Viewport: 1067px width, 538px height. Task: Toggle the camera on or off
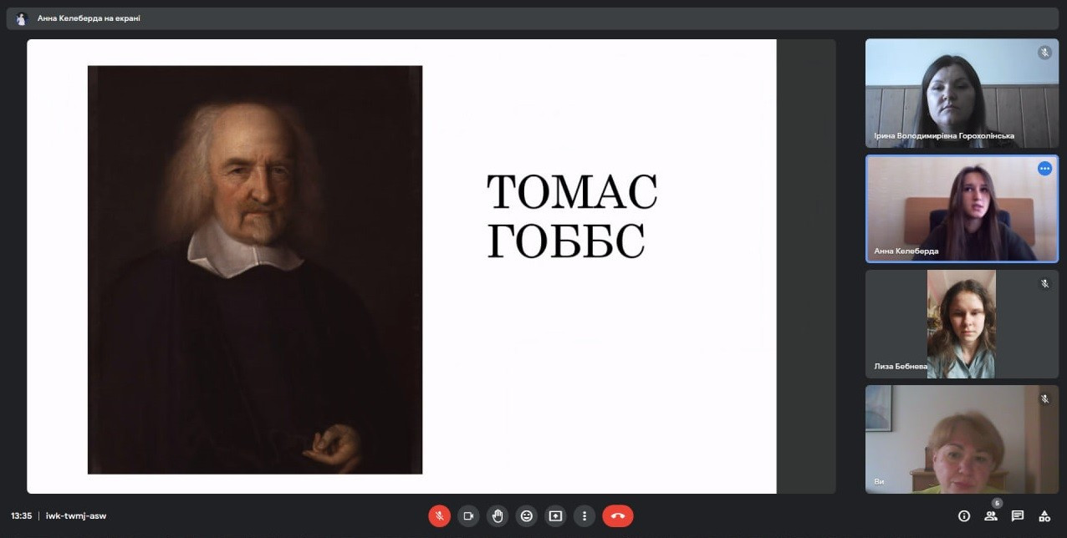[x=468, y=515]
